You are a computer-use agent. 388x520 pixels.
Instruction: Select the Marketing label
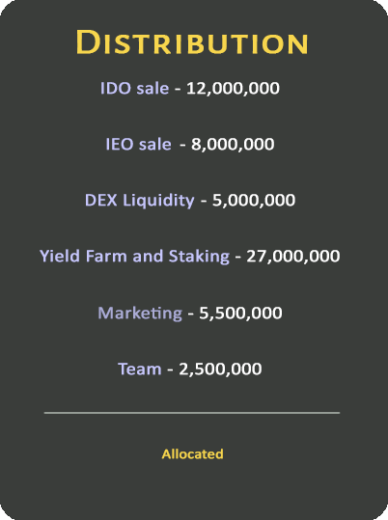coord(140,314)
